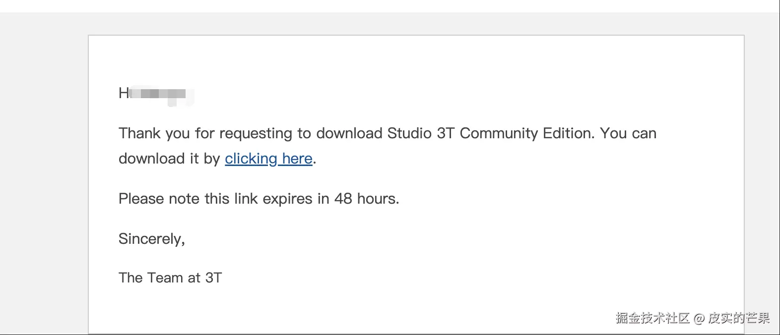Click the "Sincerely," closing line
This screenshot has height=335, width=780.
[152, 239]
